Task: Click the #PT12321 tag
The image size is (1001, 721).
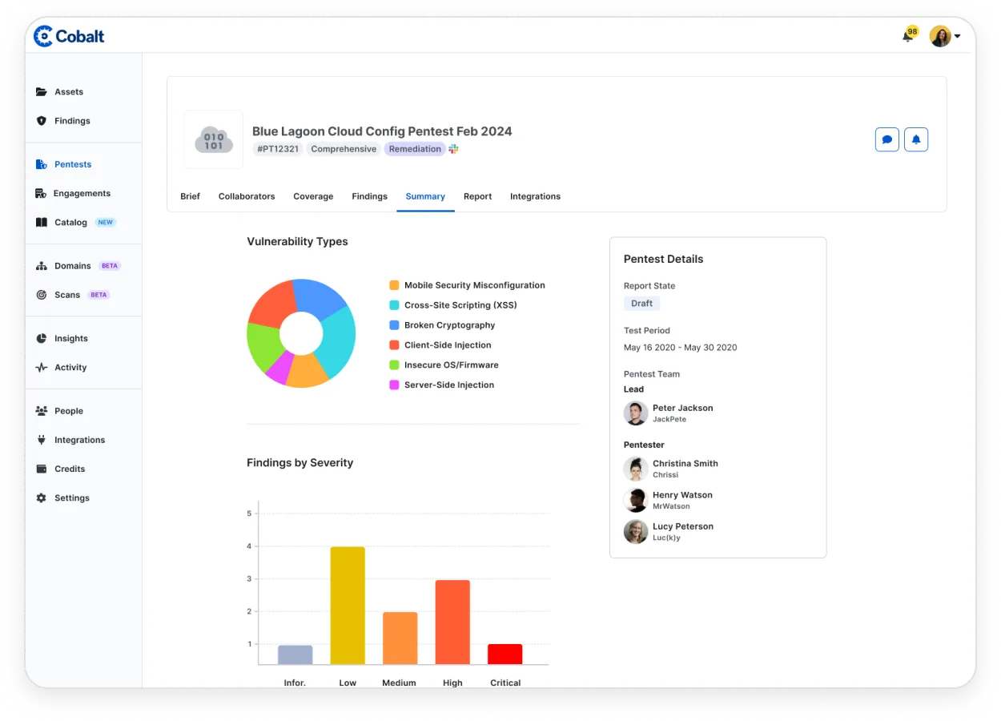Action: pyautogui.click(x=278, y=149)
